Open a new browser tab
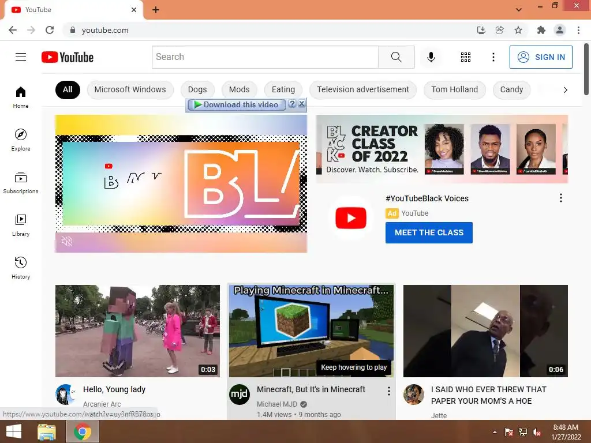Screen dimensions: 591x443 156,10
